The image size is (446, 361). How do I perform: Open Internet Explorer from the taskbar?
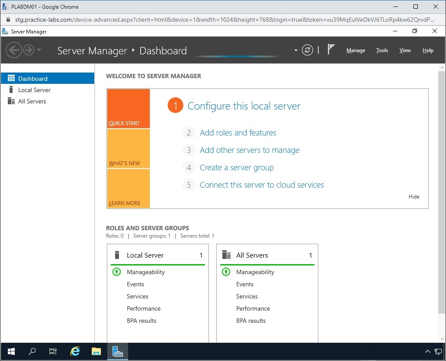click(75, 351)
